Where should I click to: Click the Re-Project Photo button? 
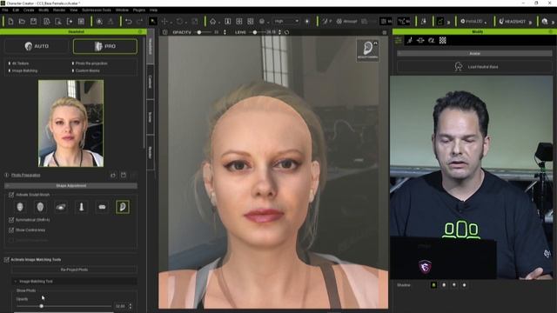click(74, 270)
